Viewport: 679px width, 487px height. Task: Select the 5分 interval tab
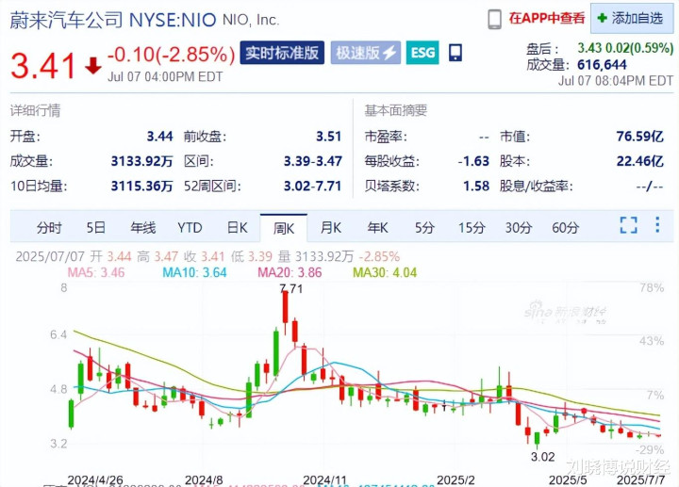[x=424, y=228]
